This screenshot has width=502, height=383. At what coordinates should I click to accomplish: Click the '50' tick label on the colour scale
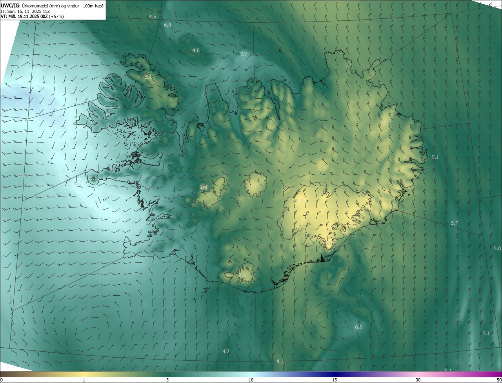click(499, 380)
